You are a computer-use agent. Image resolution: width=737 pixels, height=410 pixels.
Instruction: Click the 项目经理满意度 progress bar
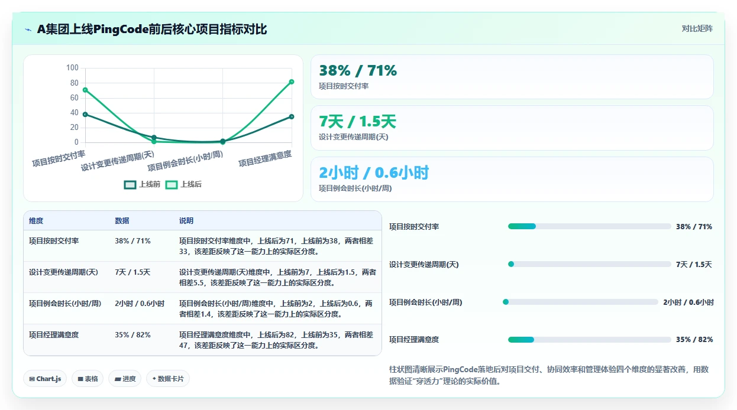(589, 340)
